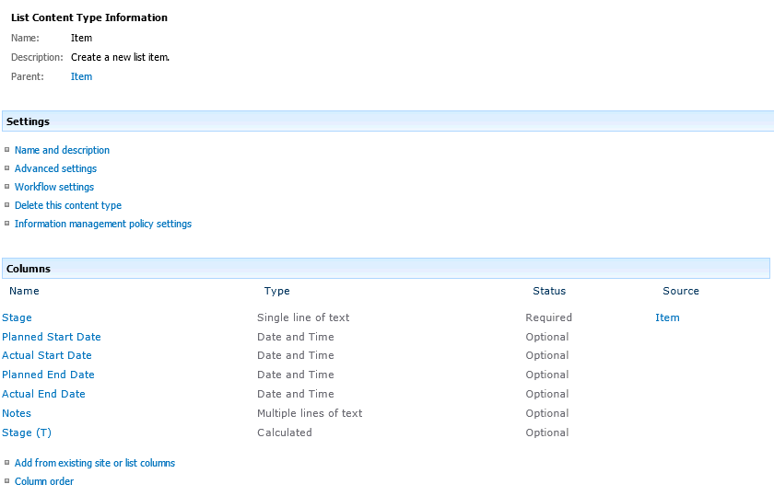The image size is (774, 496).
Task: Open the Column order link
Action: pyautogui.click(x=44, y=481)
